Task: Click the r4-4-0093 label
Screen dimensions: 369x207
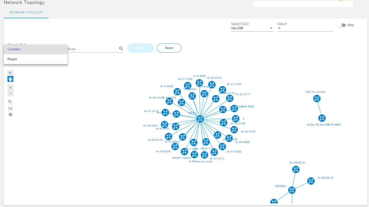Action: click(x=163, y=129)
